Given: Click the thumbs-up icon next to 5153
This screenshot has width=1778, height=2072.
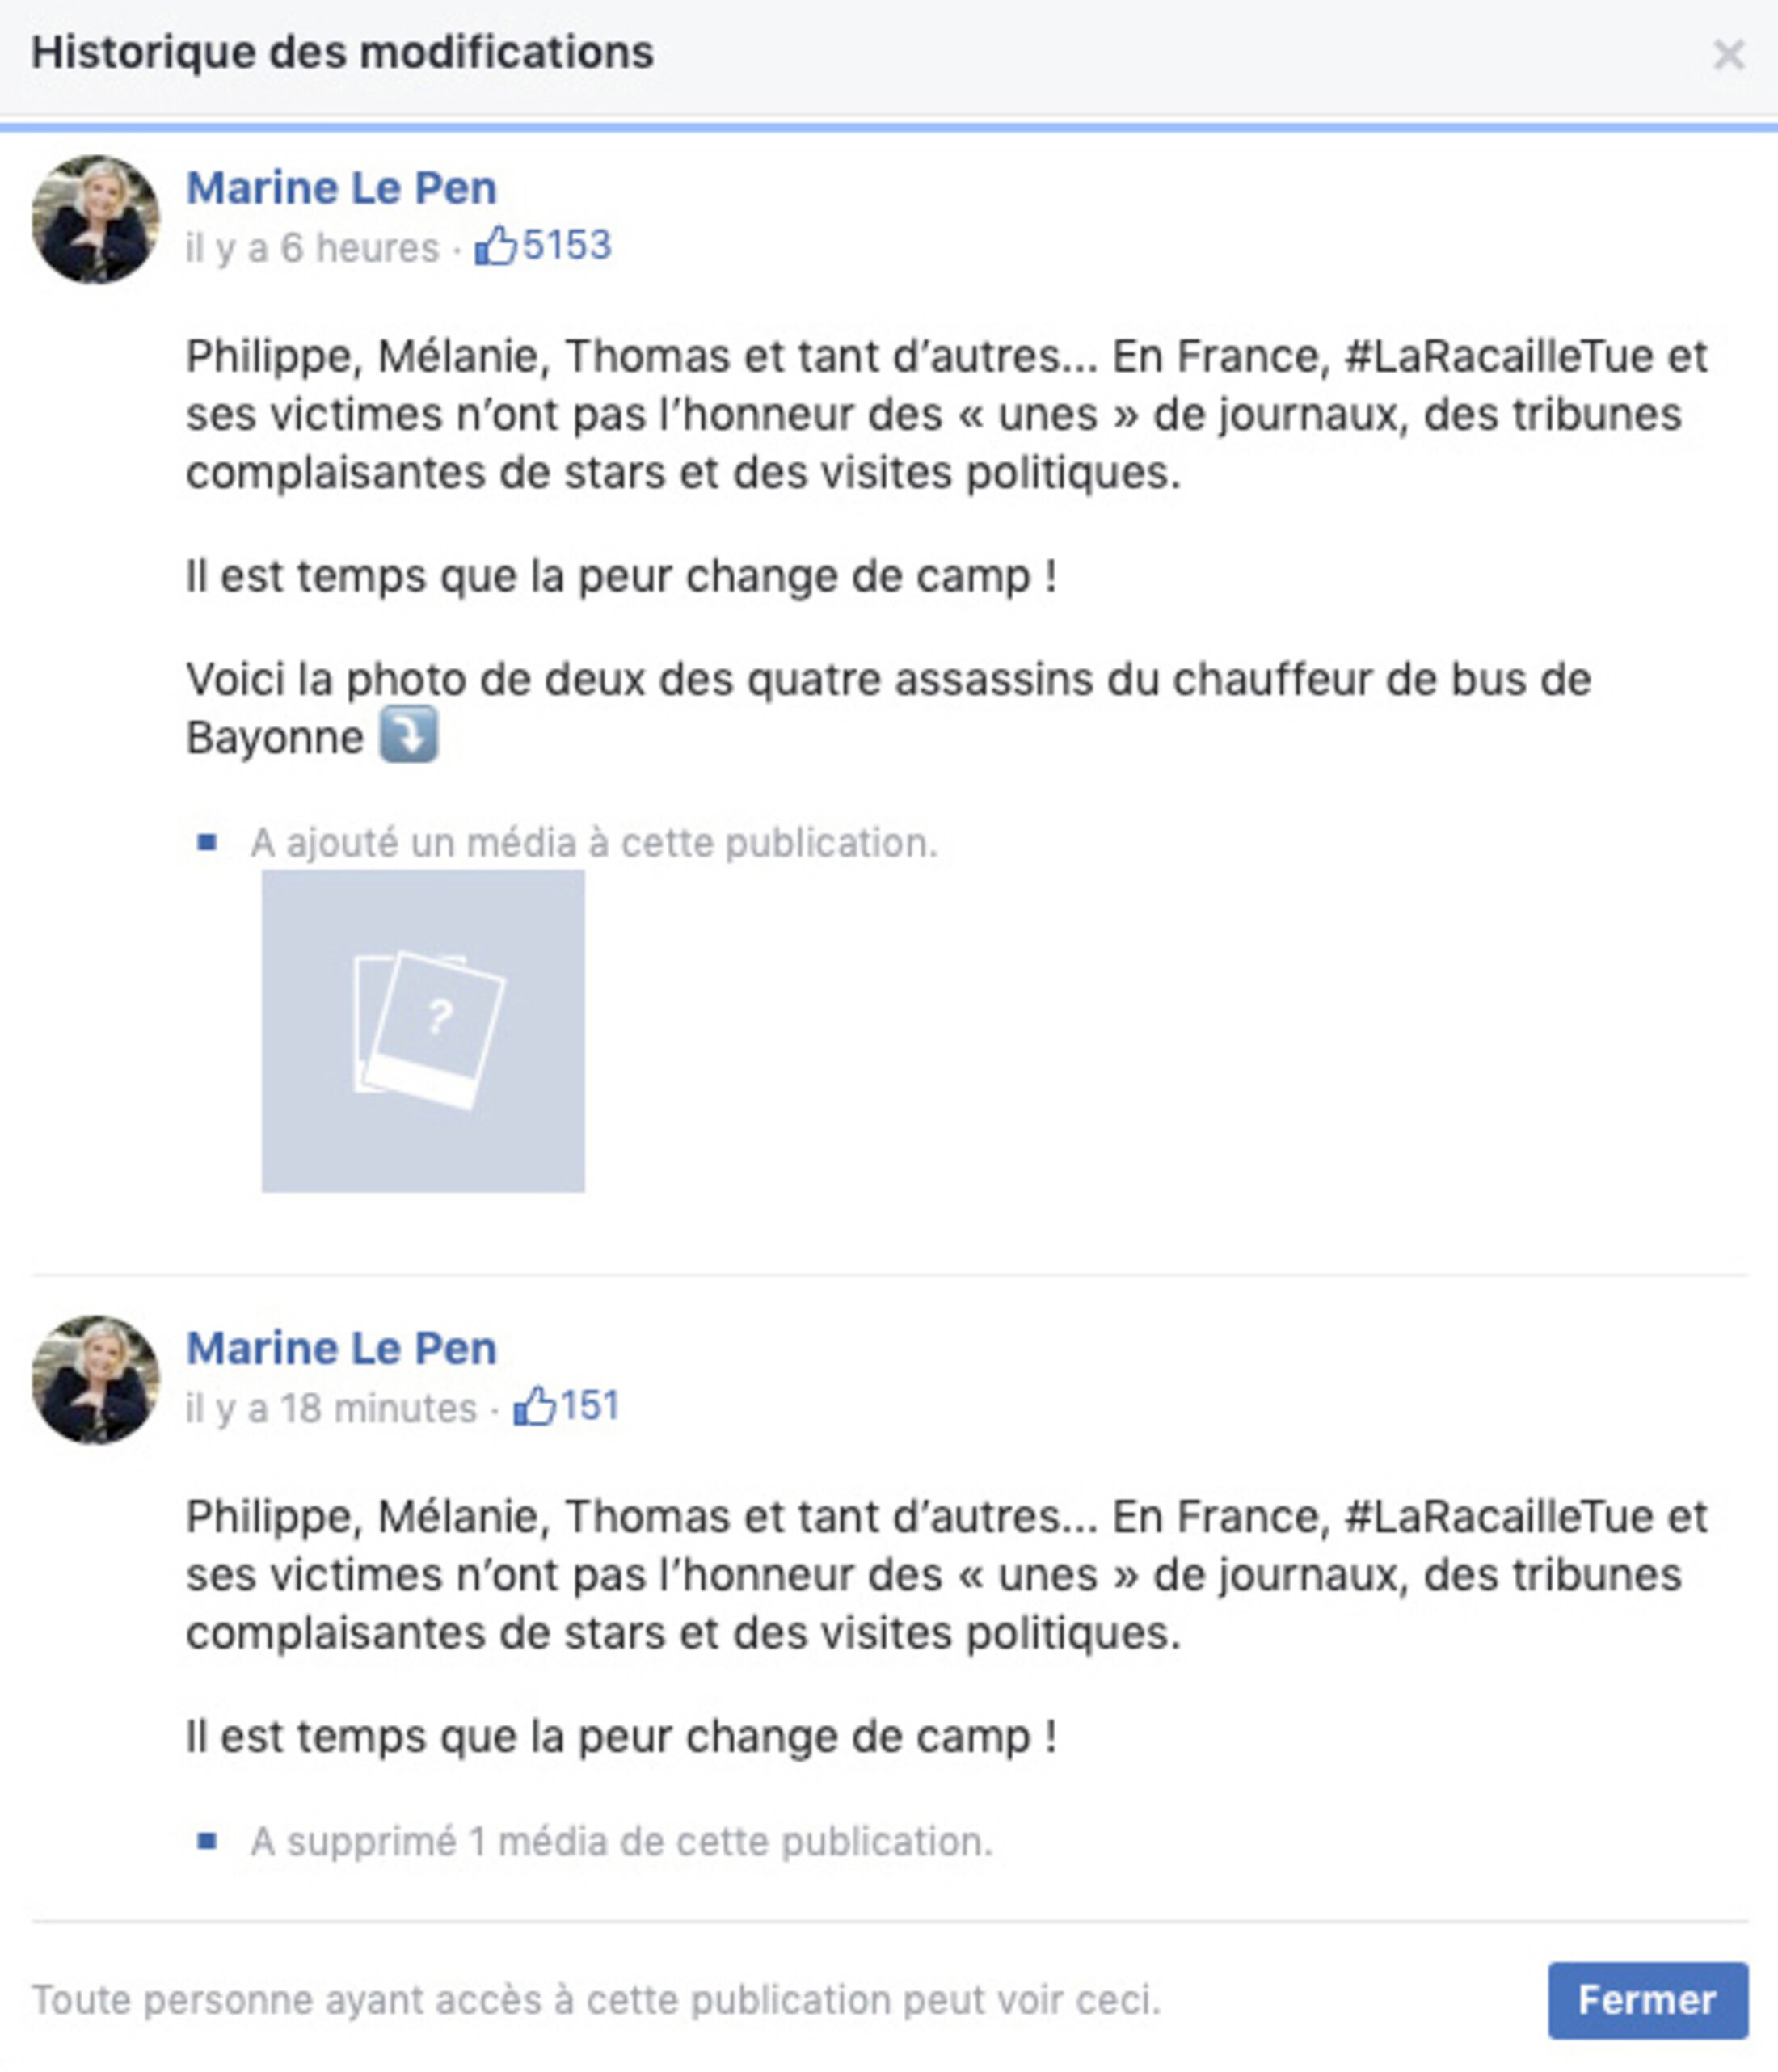Looking at the screenshot, I should point(495,245).
